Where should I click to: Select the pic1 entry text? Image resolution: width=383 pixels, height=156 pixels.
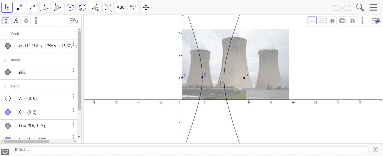[23, 72]
